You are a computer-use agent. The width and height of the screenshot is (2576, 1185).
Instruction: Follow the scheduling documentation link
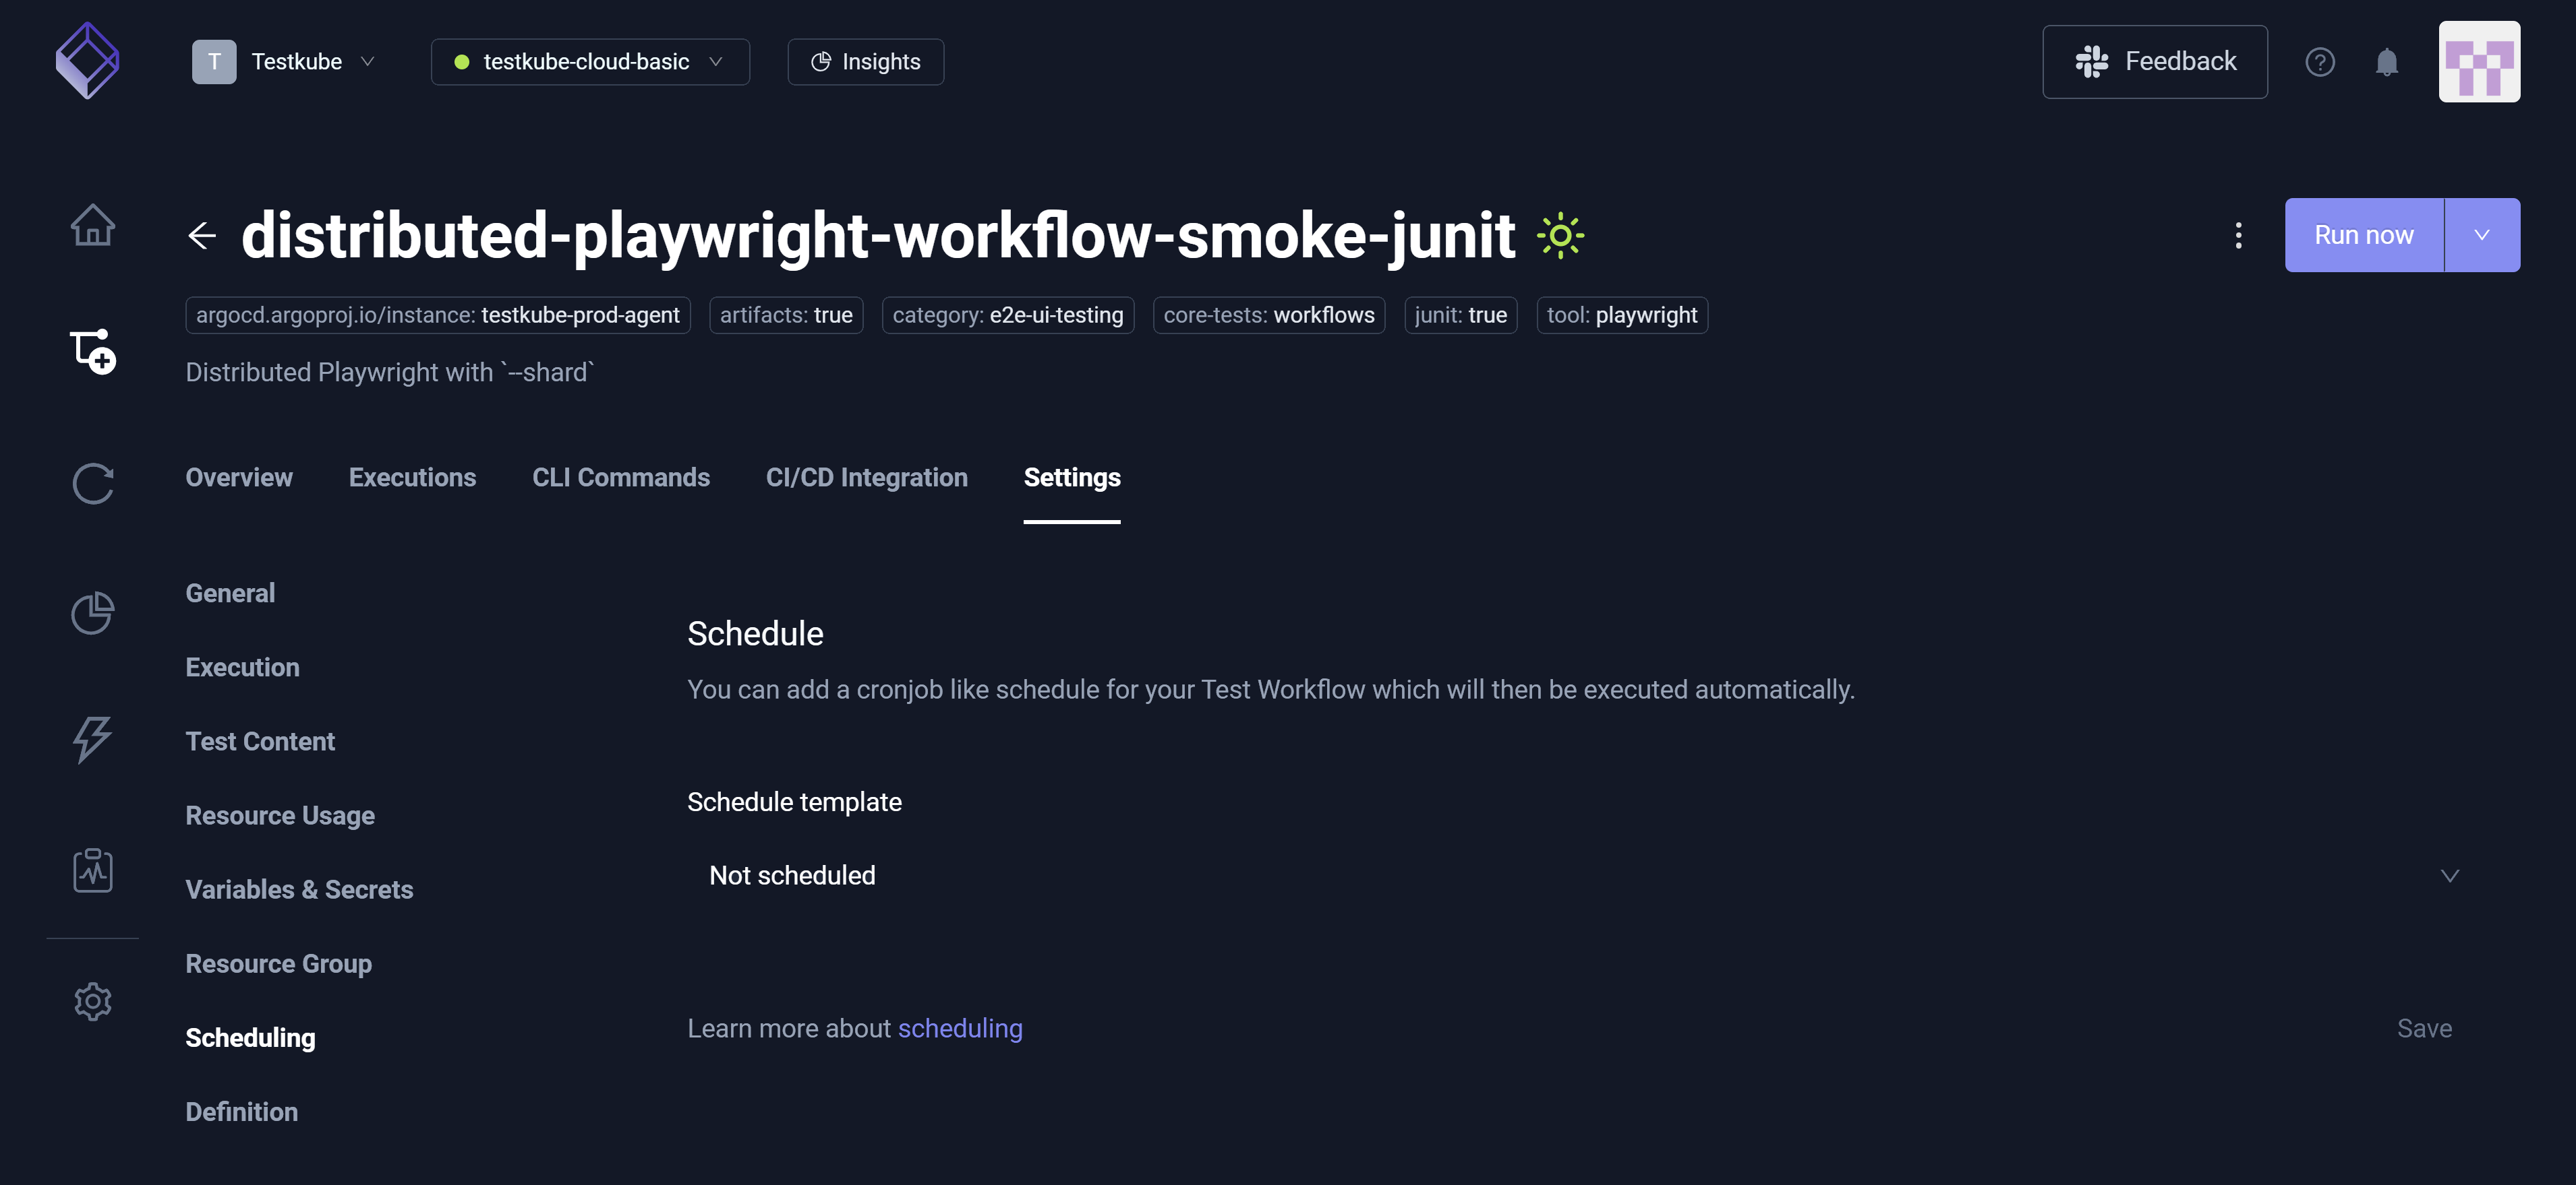point(960,1027)
